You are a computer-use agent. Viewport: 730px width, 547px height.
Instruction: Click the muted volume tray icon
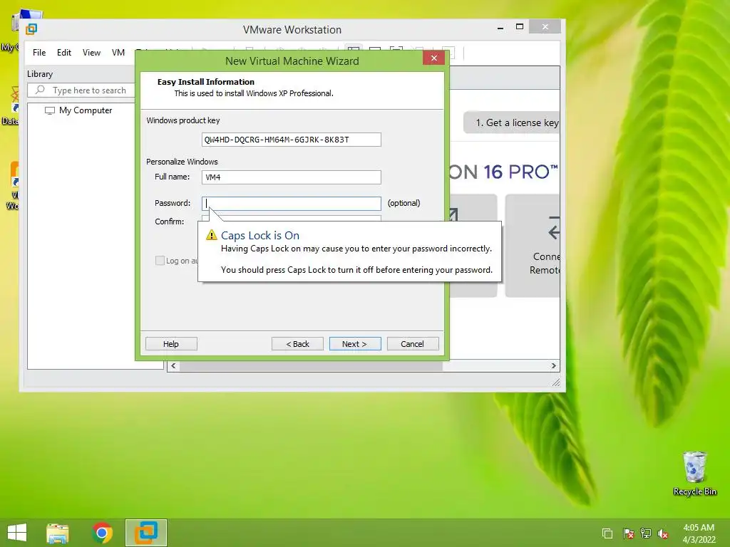(663, 533)
